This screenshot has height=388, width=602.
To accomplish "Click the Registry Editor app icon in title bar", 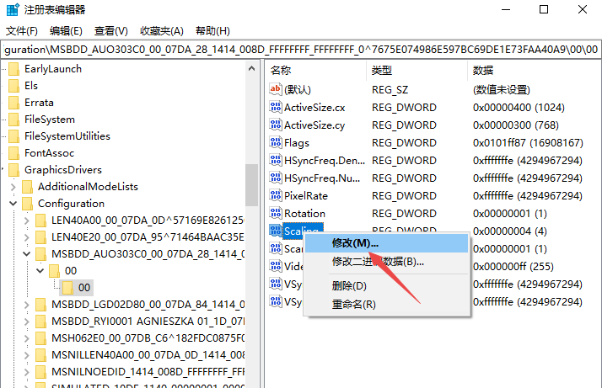I will point(10,10).
